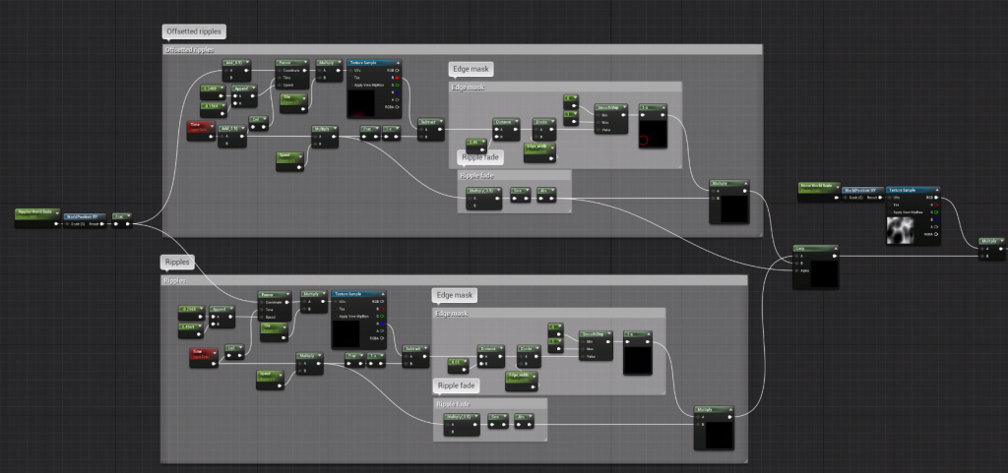The image size is (1008, 473).
Task: Select the Divide node in the upper Edge mask
Action: [x=544, y=123]
